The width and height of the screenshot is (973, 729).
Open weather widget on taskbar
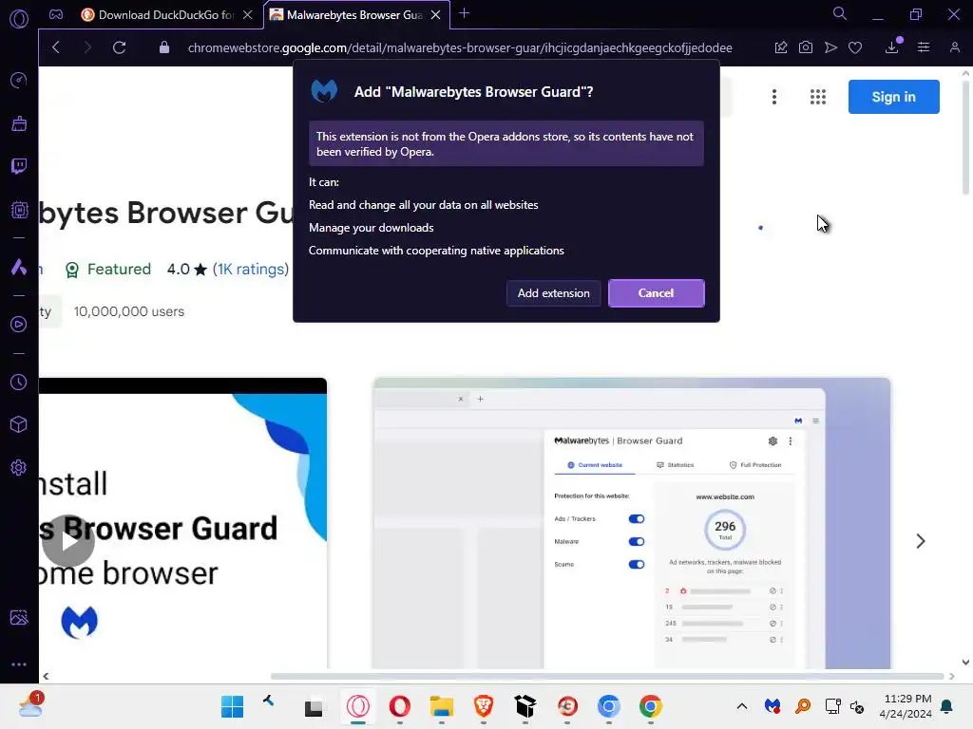[30, 705]
